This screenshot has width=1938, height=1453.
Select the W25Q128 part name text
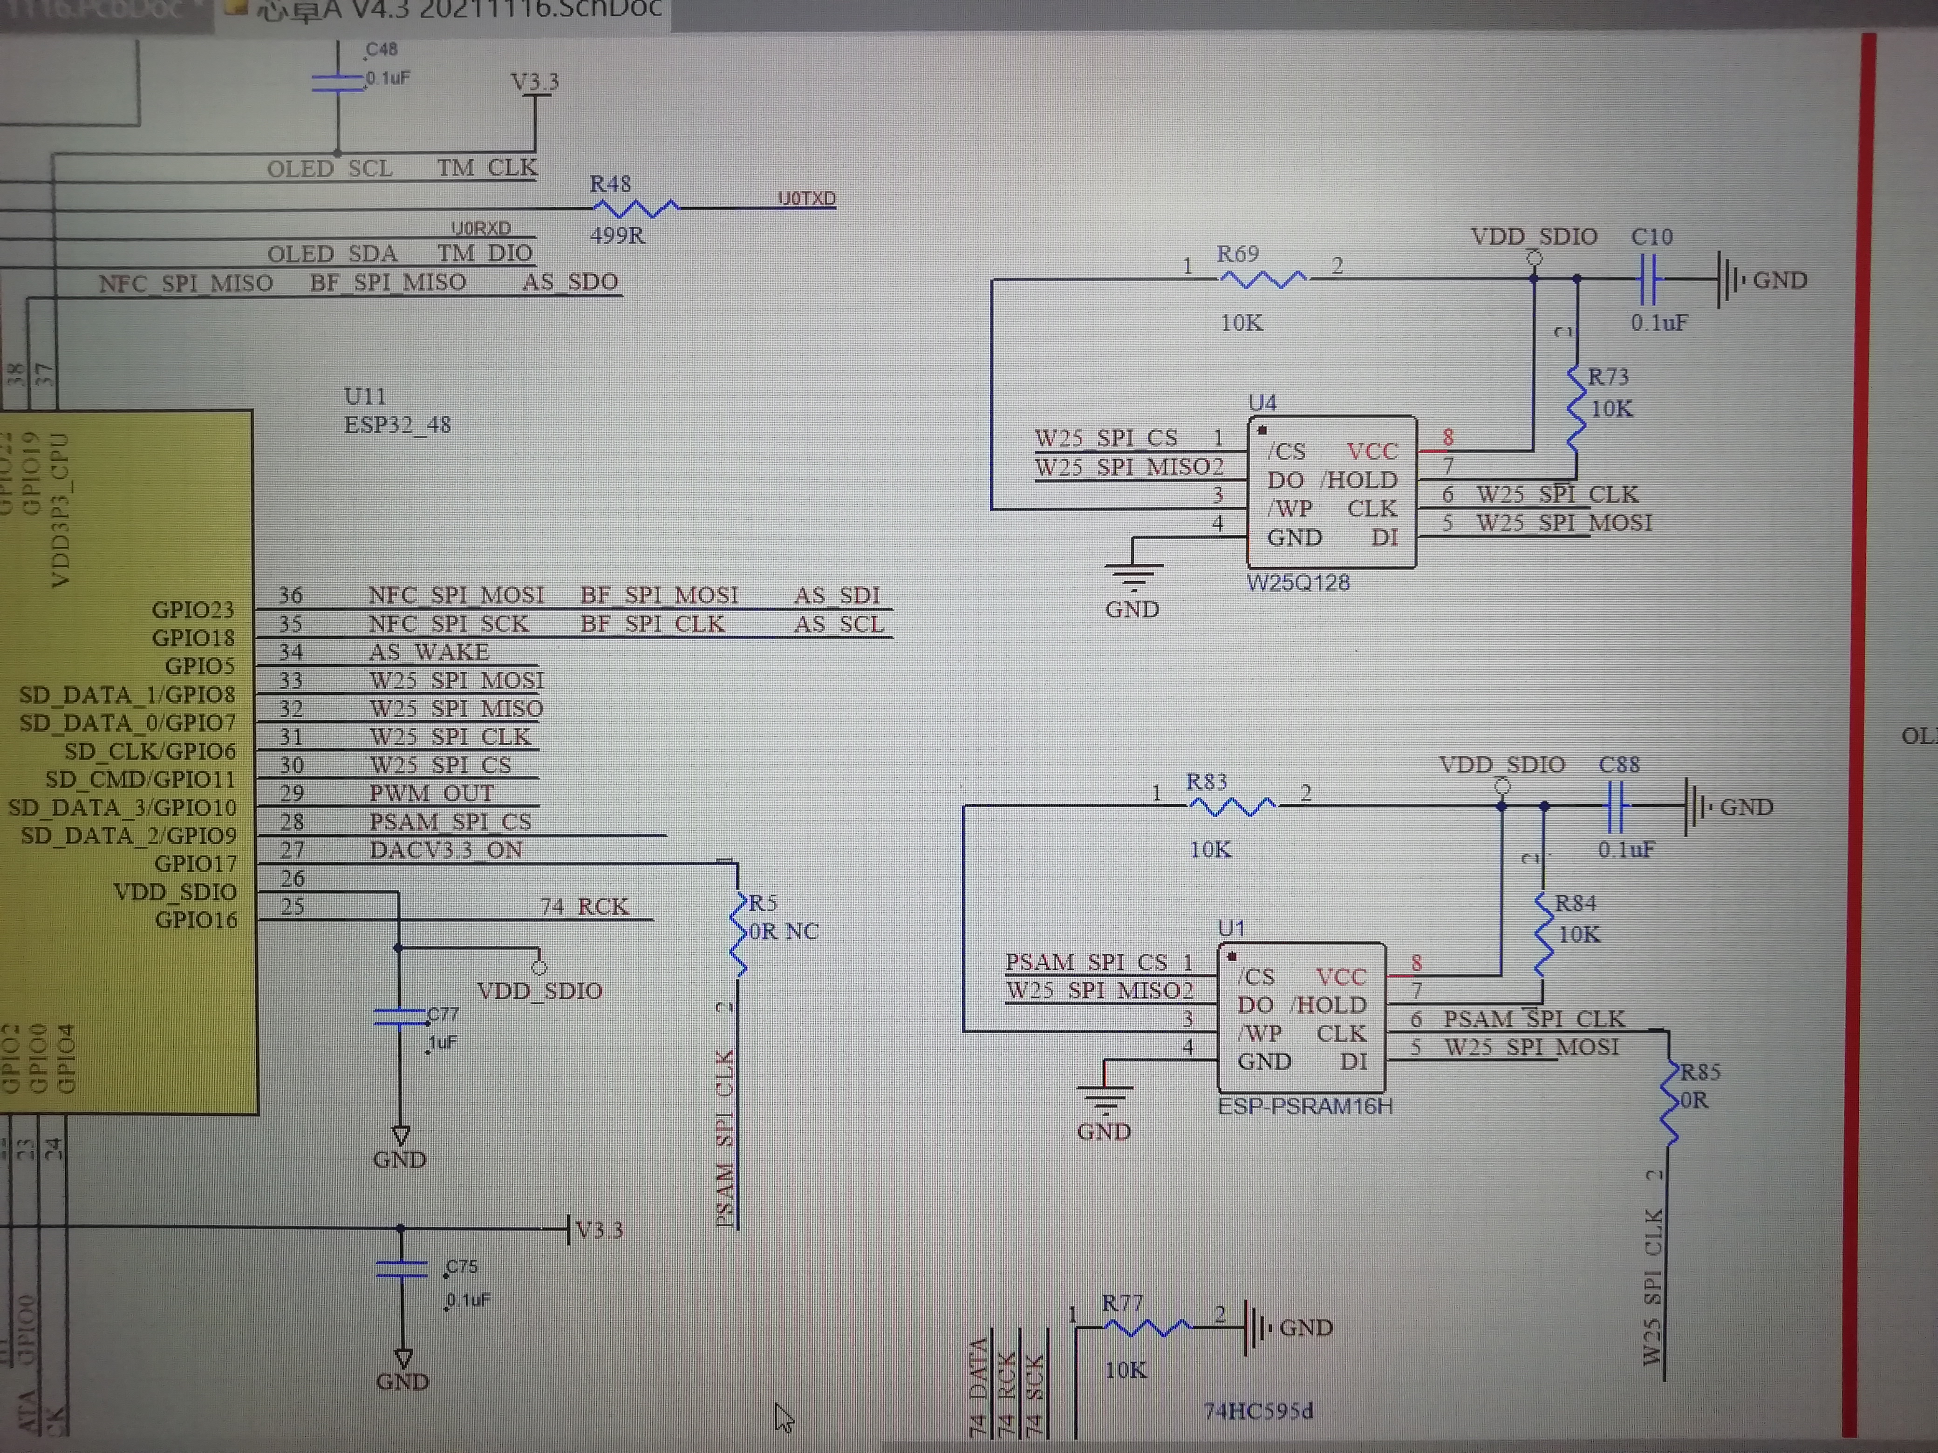click(x=1298, y=584)
